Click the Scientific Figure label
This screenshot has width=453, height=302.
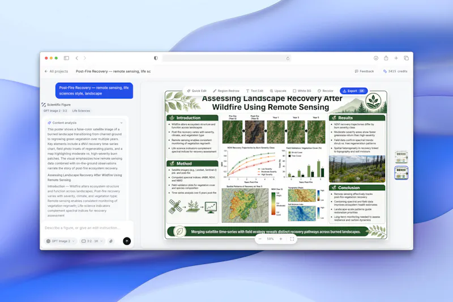tap(59, 105)
